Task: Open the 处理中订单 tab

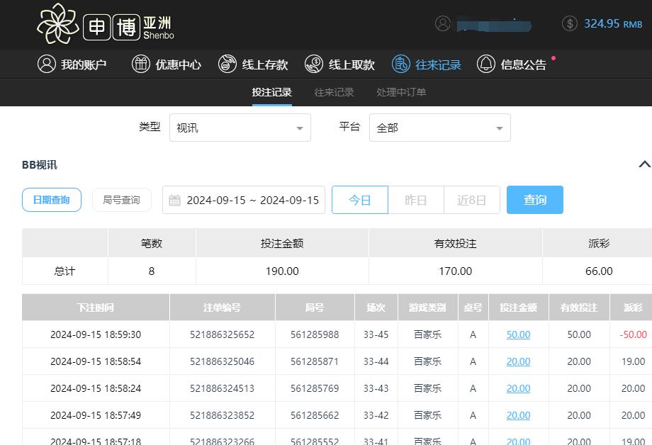Action: pyautogui.click(x=401, y=92)
